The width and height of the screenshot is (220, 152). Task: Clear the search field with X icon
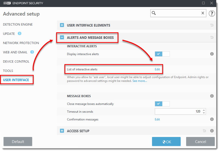pos(203,13)
